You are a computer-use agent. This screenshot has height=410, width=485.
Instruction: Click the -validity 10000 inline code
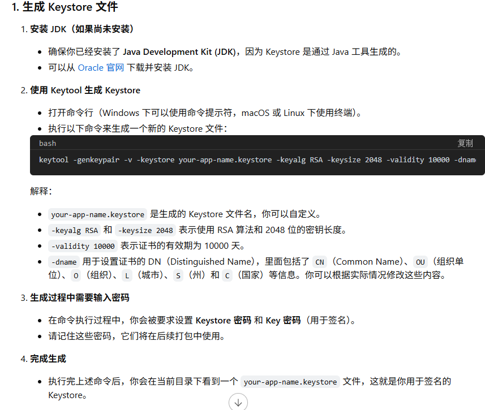pyautogui.click(x=83, y=246)
